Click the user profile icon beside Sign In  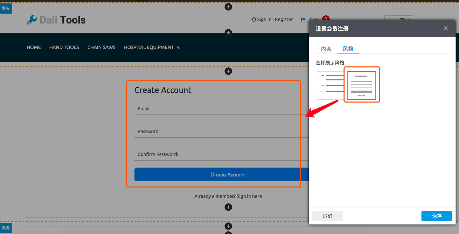pyautogui.click(x=254, y=20)
